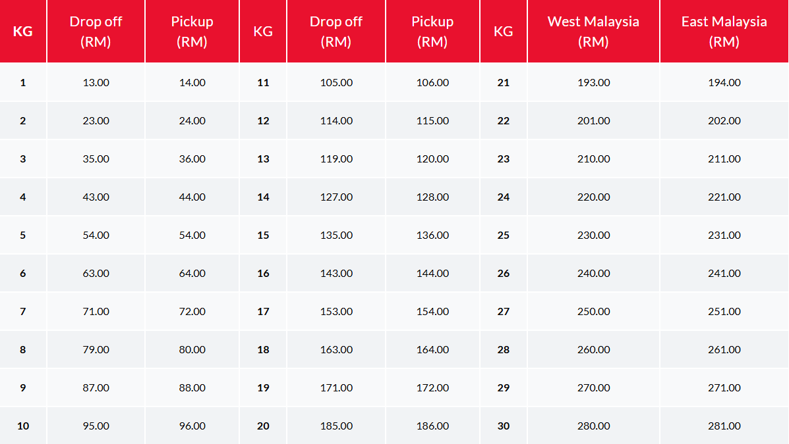Select the 95.00 drop off price
This screenshot has width=789, height=444.
click(96, 426)
